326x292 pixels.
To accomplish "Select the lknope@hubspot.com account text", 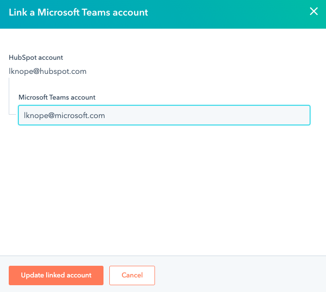I will 48,71.
